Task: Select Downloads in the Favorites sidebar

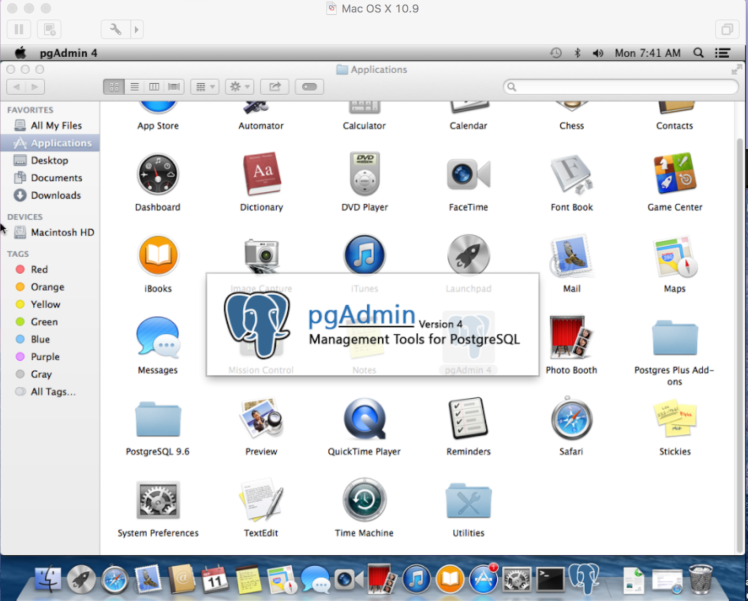Action: coord(56,195)
